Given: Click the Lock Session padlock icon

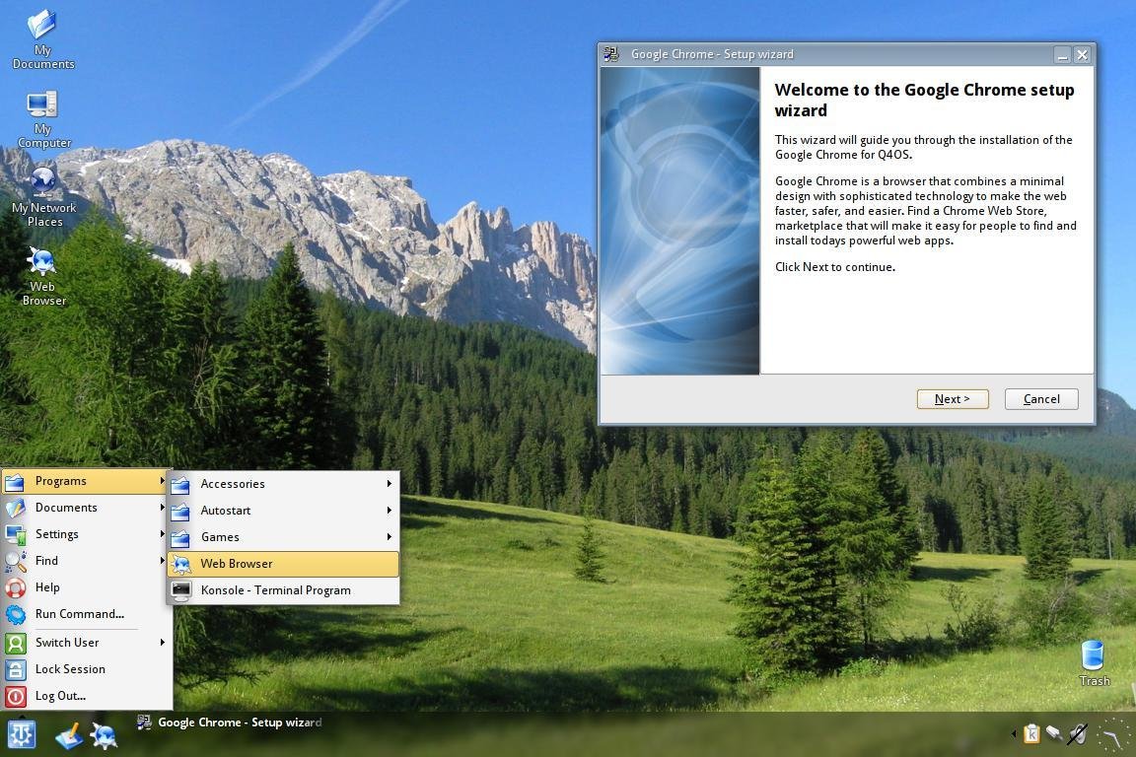Looking at the screenshot, I should pyautogui.click(x=15, y=669).
